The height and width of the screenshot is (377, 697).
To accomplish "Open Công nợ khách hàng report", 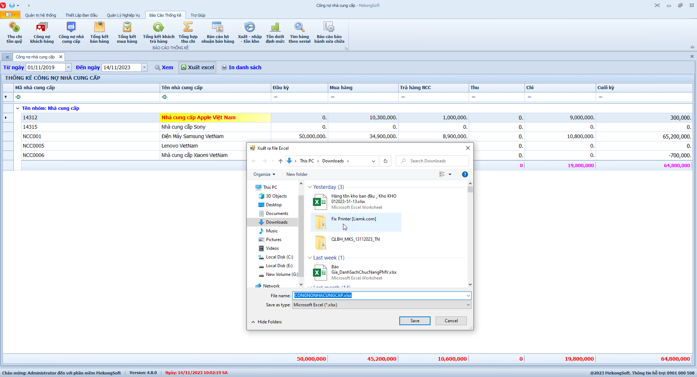I will click(42, 32).
